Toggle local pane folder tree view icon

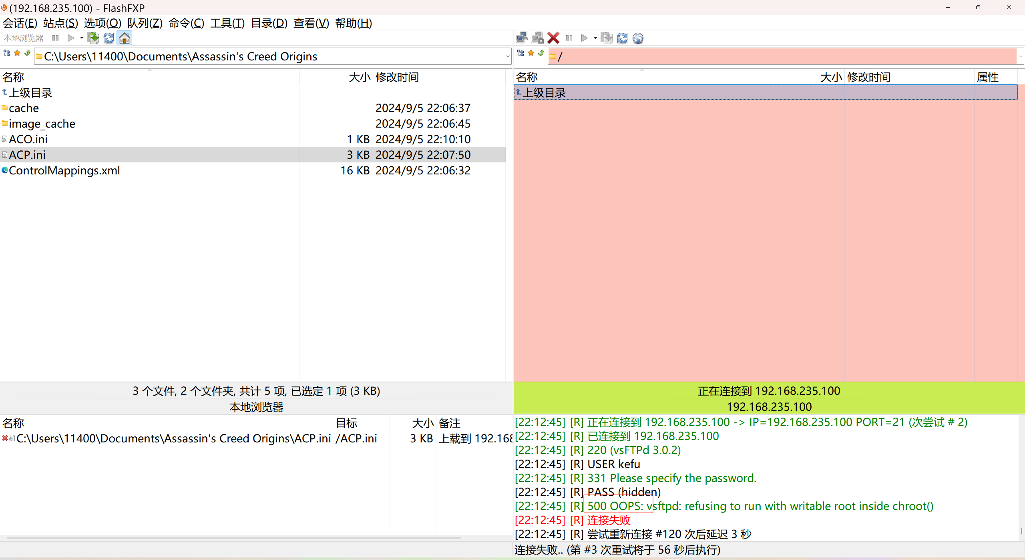[7, 53]
